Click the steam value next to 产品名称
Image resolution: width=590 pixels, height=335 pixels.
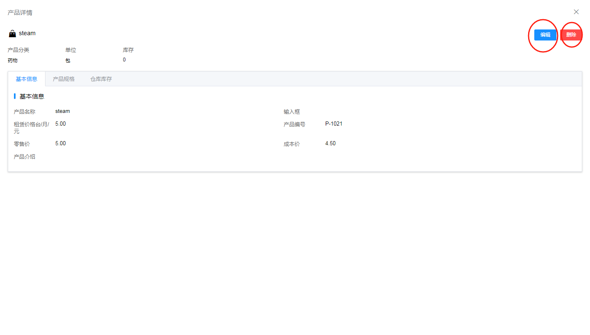coord(63,111)
